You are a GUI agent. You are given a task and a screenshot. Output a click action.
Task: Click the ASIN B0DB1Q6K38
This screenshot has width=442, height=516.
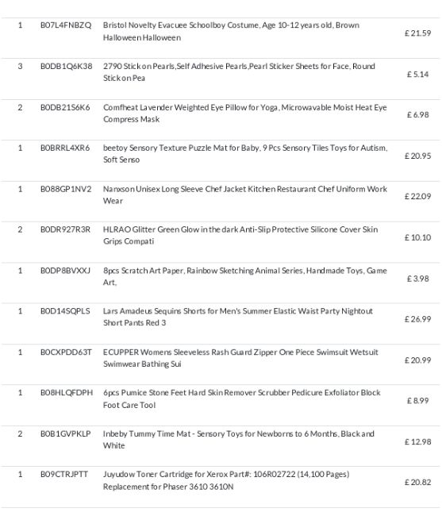coord(66,66)
